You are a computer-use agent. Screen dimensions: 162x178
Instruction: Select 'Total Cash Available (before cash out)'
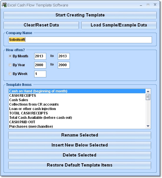77,118
